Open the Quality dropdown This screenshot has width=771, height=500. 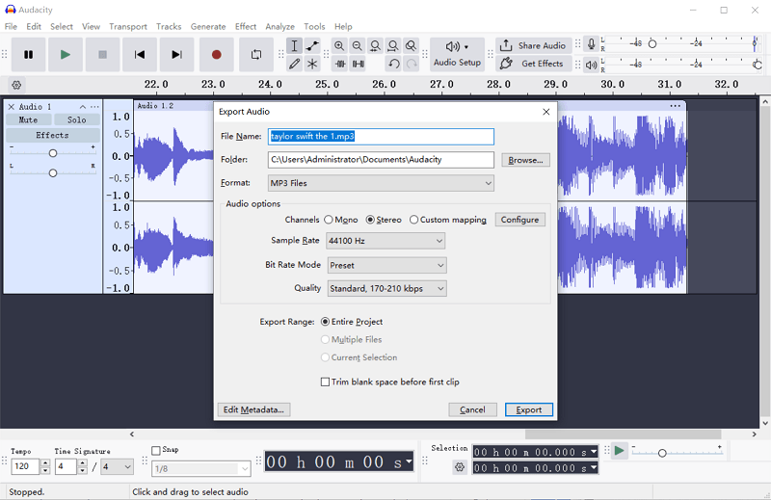click(x=387, y=289)
